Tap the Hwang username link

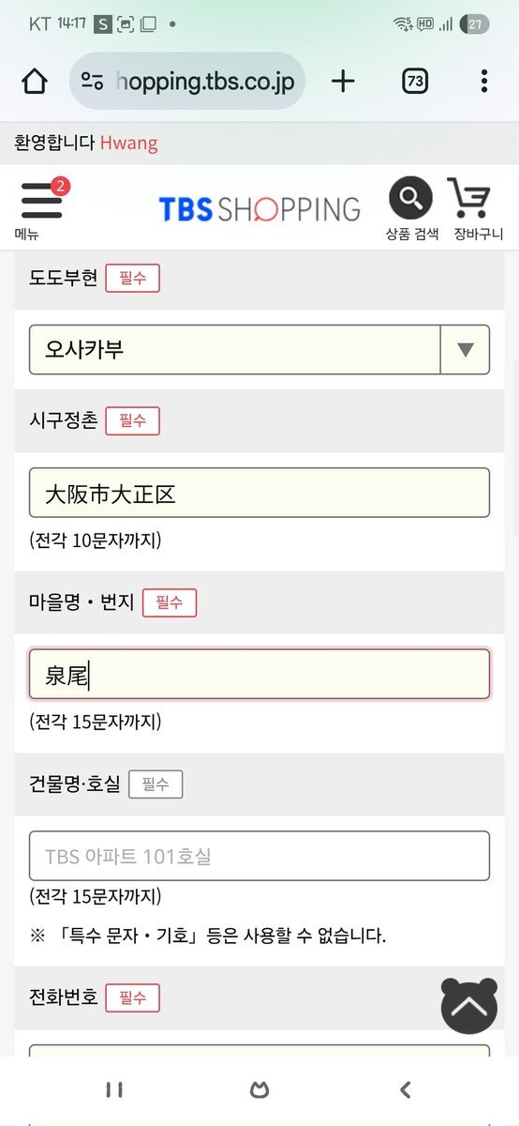point(128,143)
